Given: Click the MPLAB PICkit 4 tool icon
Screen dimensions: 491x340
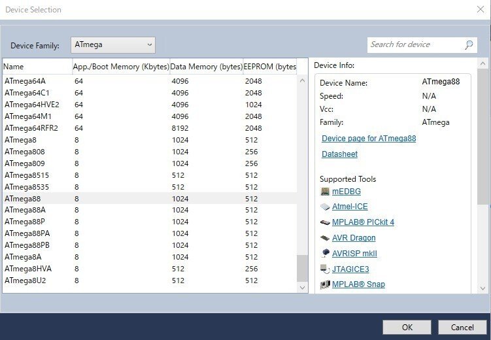Looking at the screenshot, I should click(x=325, y=222).
